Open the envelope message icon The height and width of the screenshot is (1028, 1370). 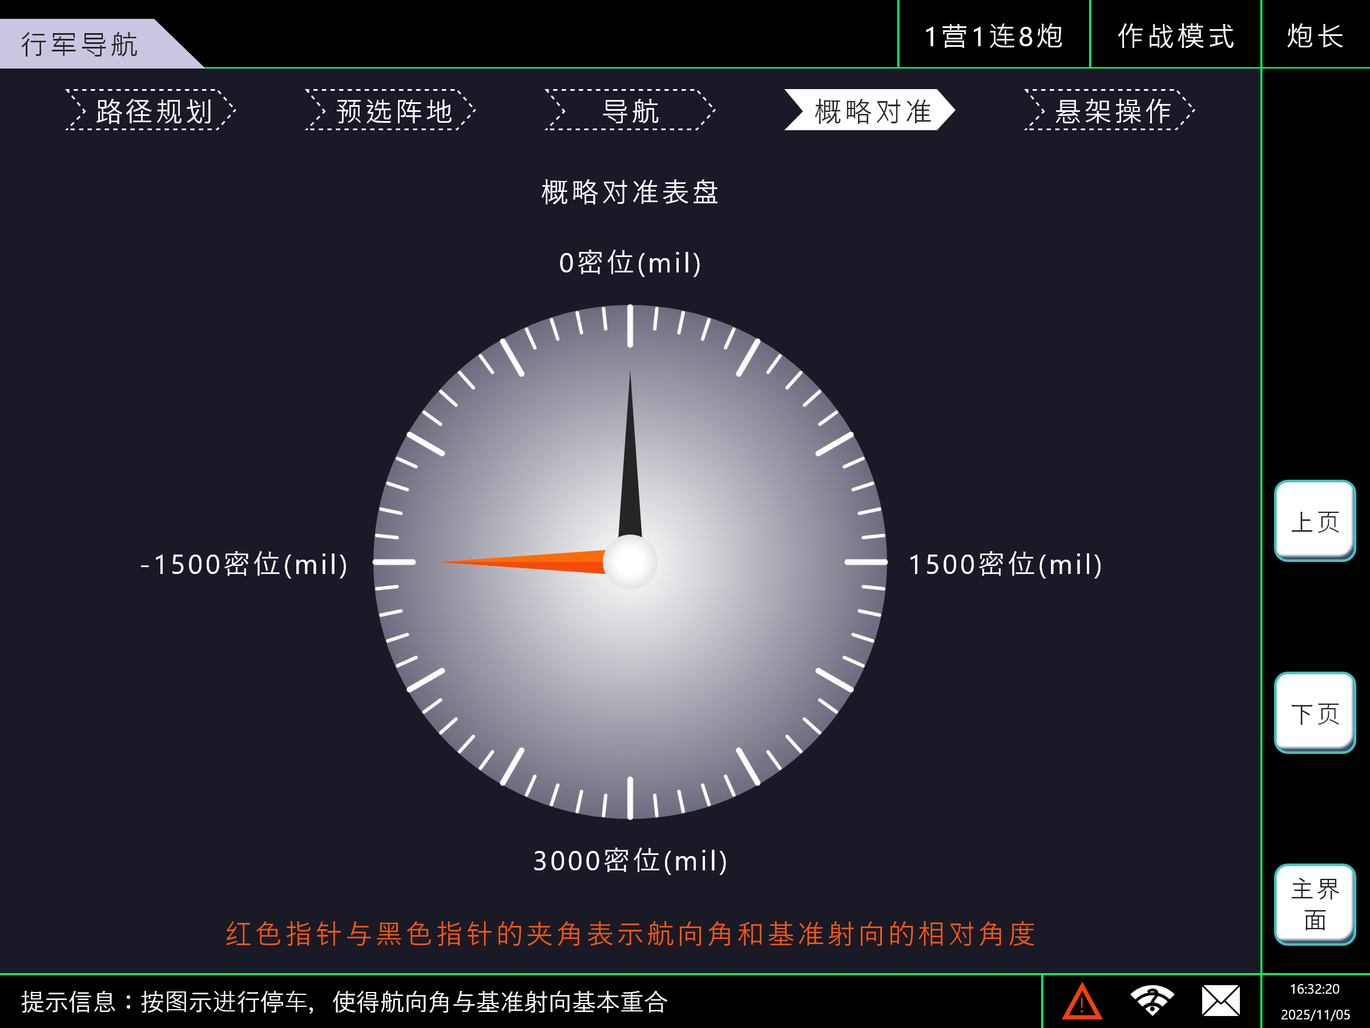pos(1220,1001)
